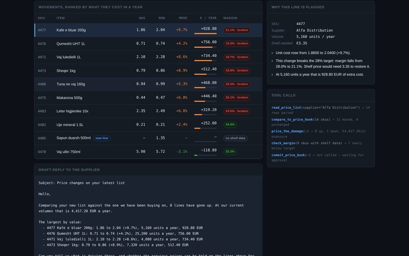This screenshot has width=409, height=256.
Task: Click the SKU cell 4485
Action: pos(42,138)
